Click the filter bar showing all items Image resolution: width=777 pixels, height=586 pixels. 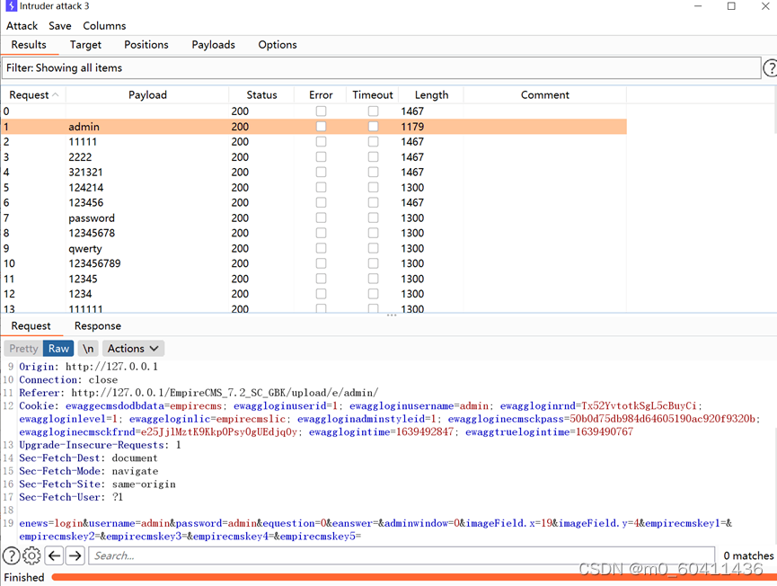pos(381,68)
